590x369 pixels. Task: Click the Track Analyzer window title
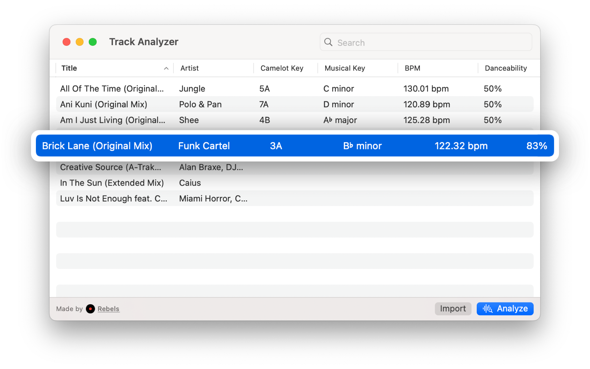click(x=144, y=42)
